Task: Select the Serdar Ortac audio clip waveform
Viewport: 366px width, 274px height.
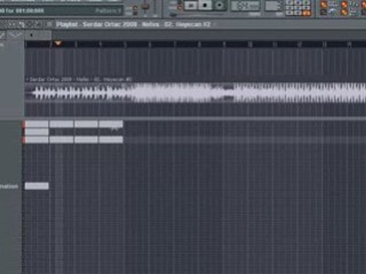Action: tap(195, 93)
